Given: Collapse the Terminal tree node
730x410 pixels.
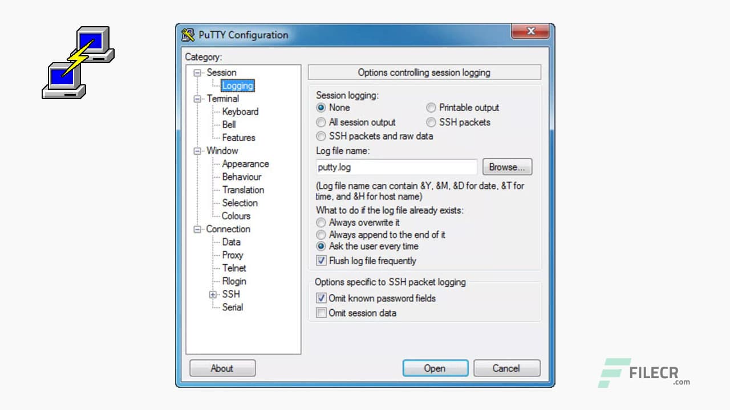Looking at the screenshot, I should 198,99.
